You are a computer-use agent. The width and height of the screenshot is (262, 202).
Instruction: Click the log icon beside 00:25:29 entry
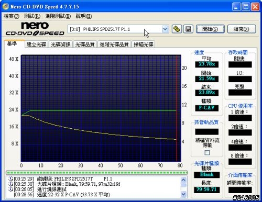click(10, 178)
